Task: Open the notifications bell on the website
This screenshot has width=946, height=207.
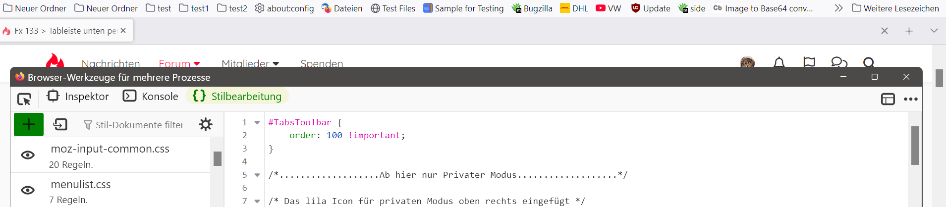Action: click(779, 62)
